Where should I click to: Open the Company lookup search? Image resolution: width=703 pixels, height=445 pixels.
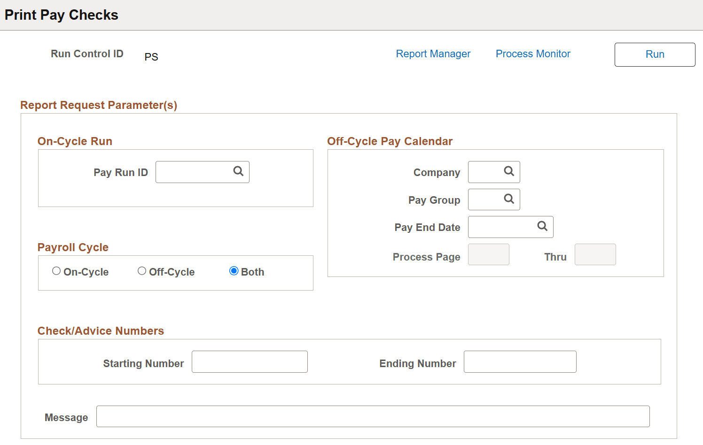click(x=508, y=172)
